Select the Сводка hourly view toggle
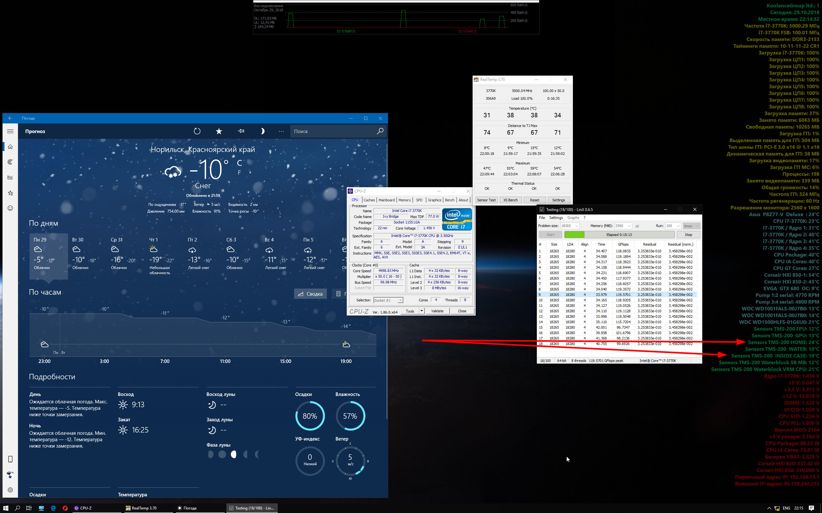 [x=310, y=294]
